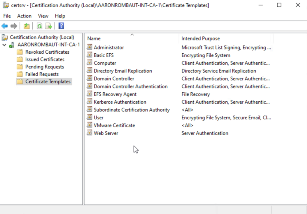Sort list by Intended Purpose column header
307x214 pixels.
click(201, 39)
